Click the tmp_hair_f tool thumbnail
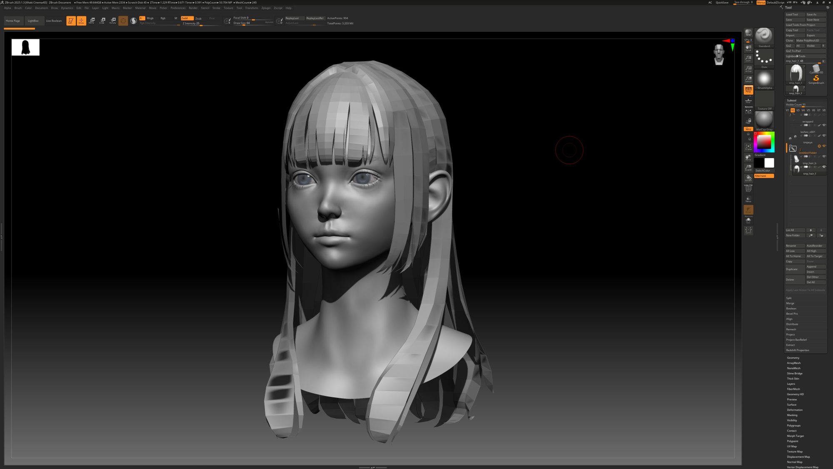Screen dimensions: 833x469 pos(796,74)
